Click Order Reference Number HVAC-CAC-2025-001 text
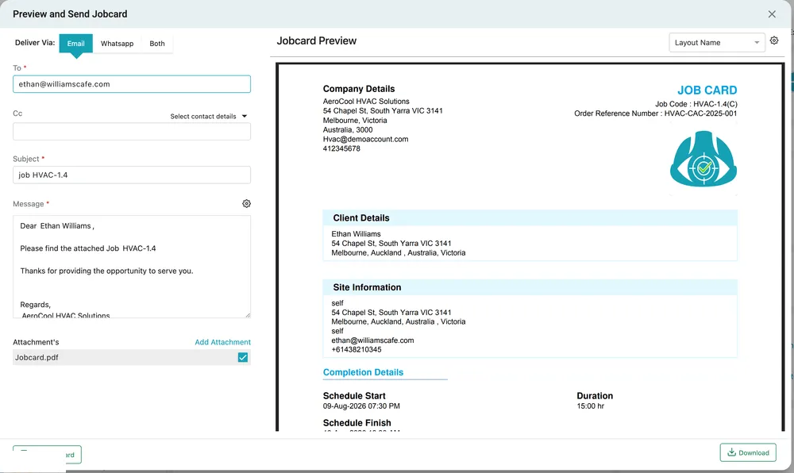 [x=655, y=113]
